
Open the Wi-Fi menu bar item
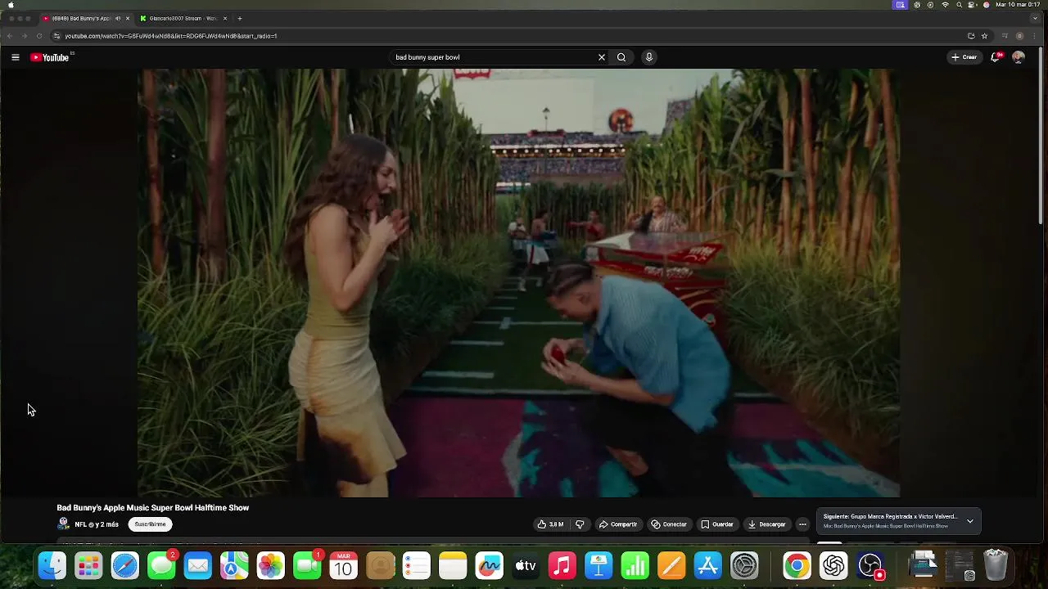tap(945, 5)
